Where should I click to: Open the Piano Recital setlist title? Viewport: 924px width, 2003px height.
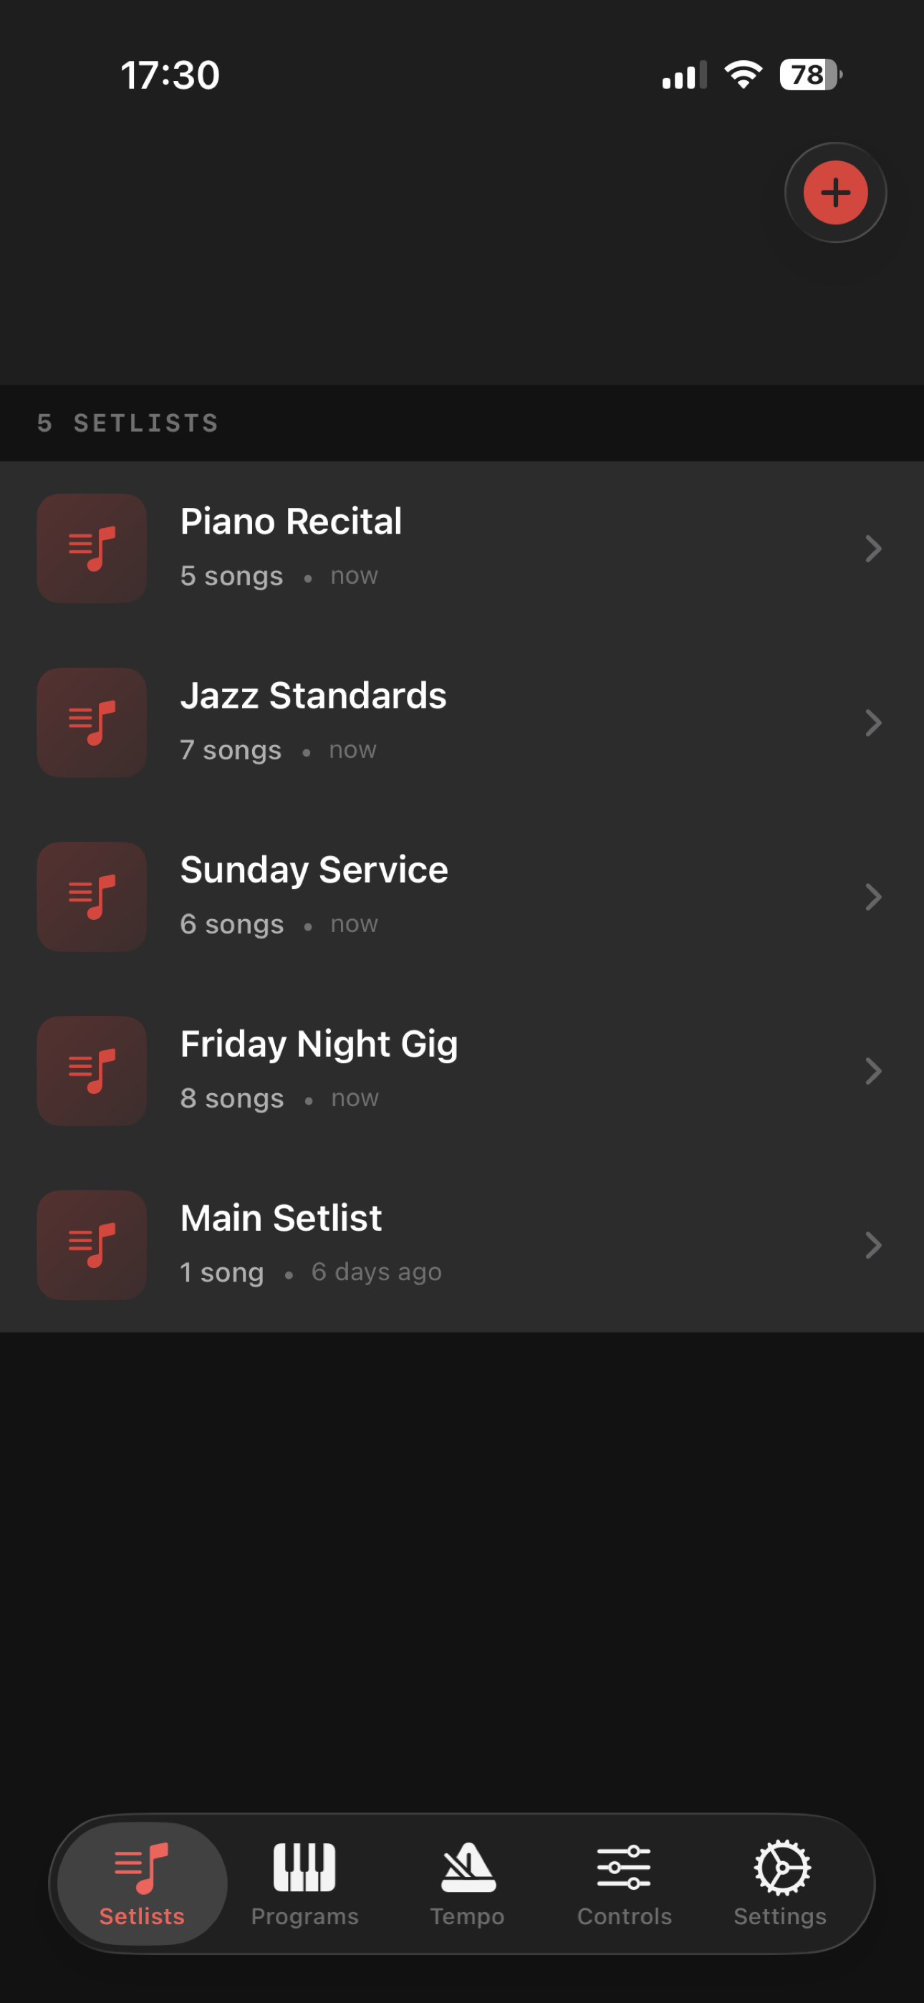[291, 522]
